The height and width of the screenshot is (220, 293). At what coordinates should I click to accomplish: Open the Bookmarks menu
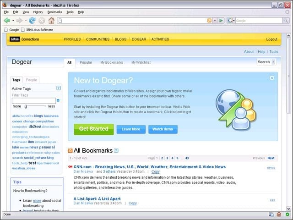54,12
